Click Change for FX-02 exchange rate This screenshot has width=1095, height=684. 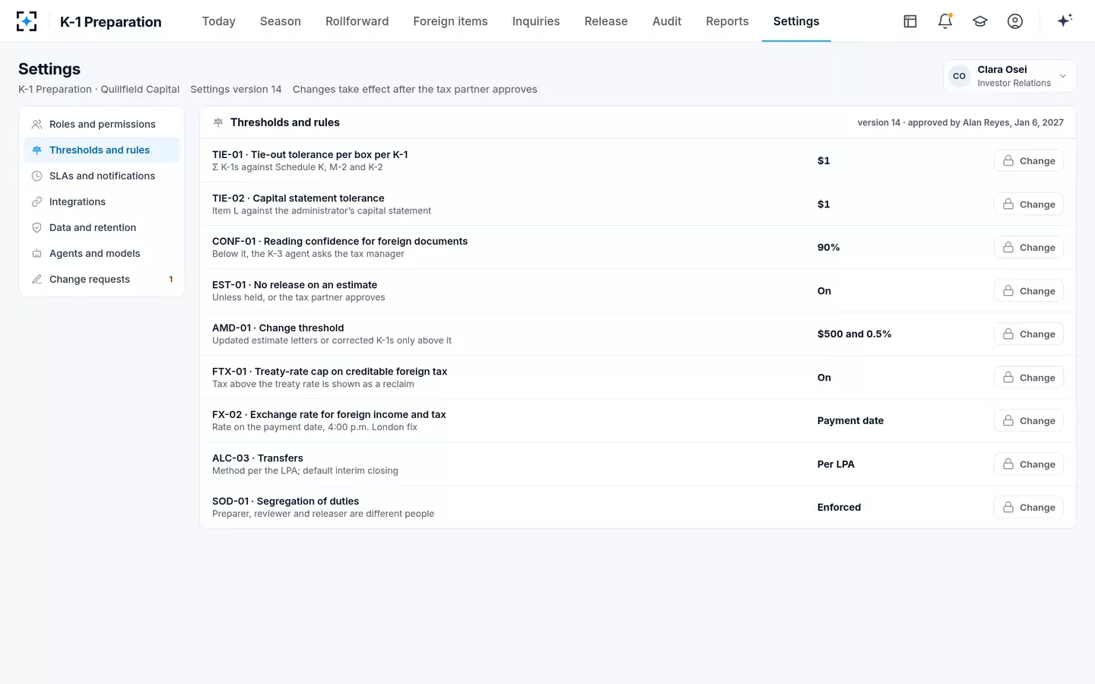pos(1029,420)
